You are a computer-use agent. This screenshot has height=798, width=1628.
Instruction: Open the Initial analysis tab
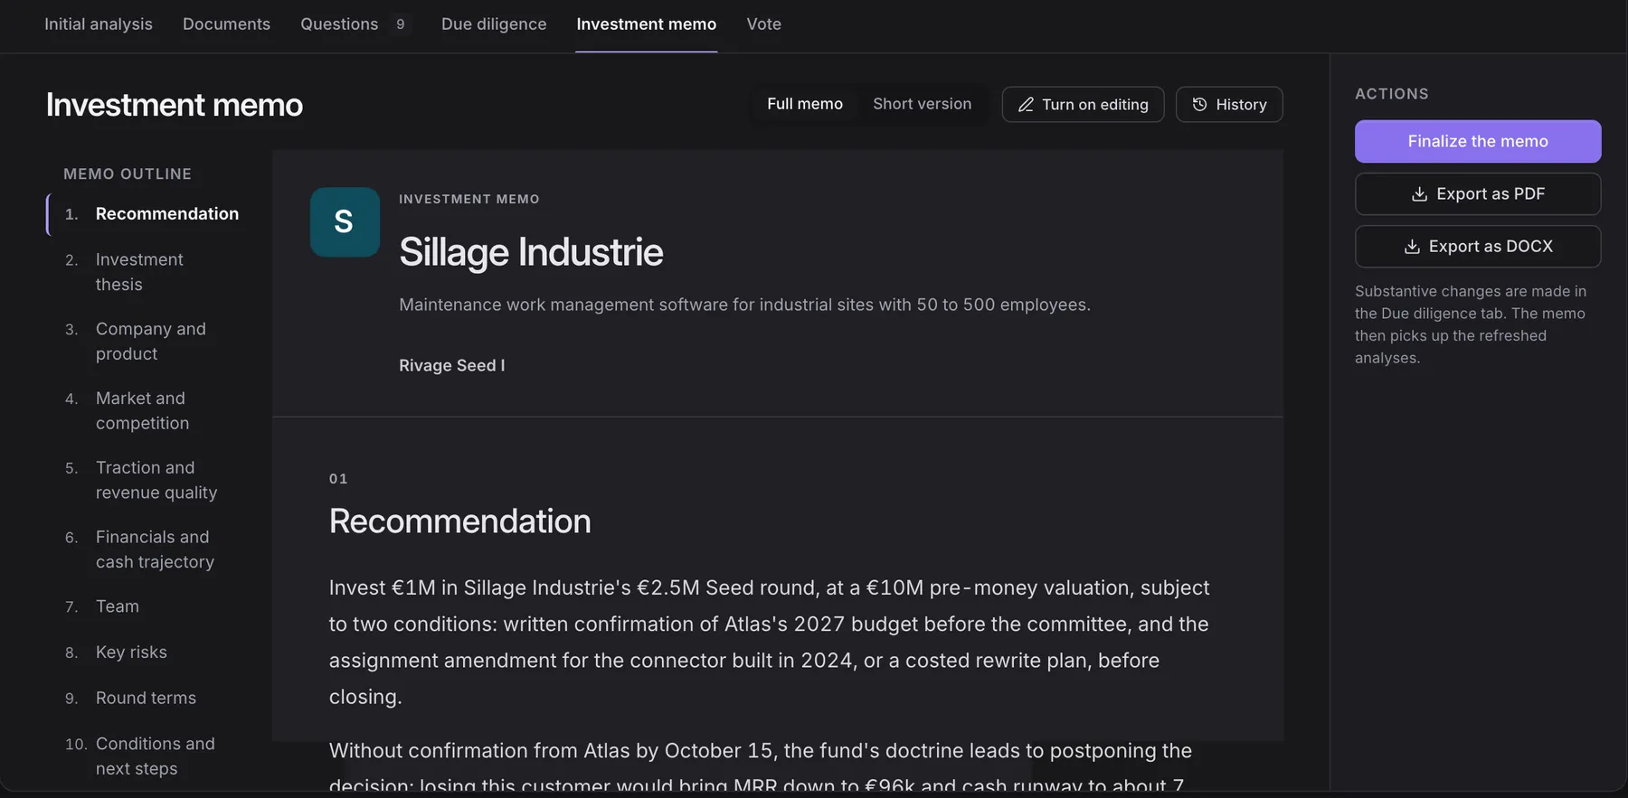[99, 24]
